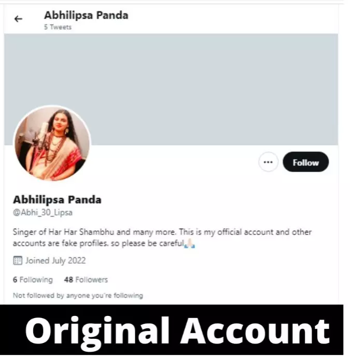Follow the Abhilipsa Panda account
Image resolution: width=350 pixels, height=357 pixels.
pos(305,162)
